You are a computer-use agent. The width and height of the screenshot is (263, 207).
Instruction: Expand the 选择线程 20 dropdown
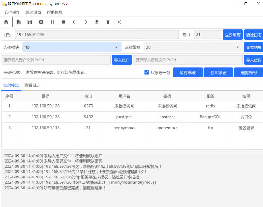(193, 47)
